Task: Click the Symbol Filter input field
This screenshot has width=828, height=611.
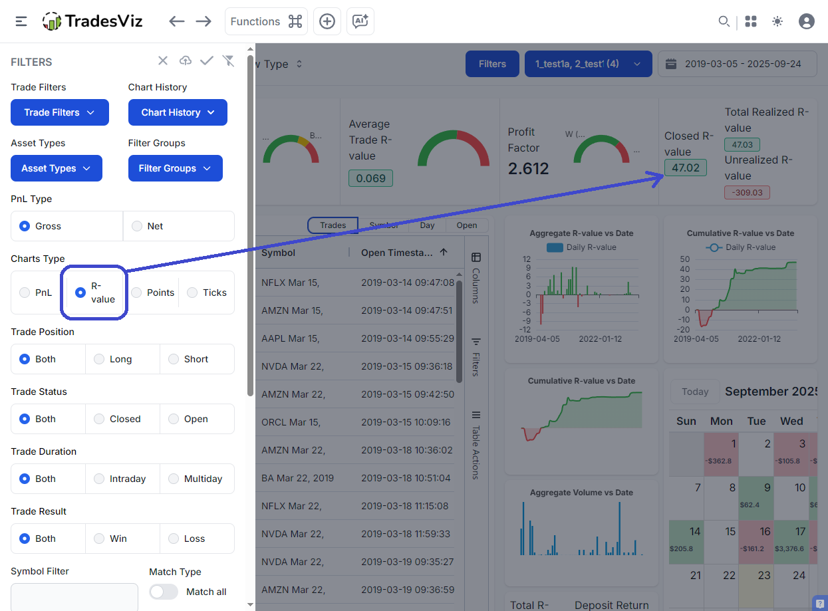Action: coord(74,596)
